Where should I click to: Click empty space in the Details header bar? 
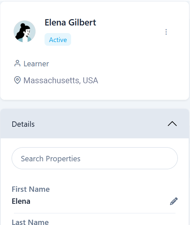tap(99, 124)
